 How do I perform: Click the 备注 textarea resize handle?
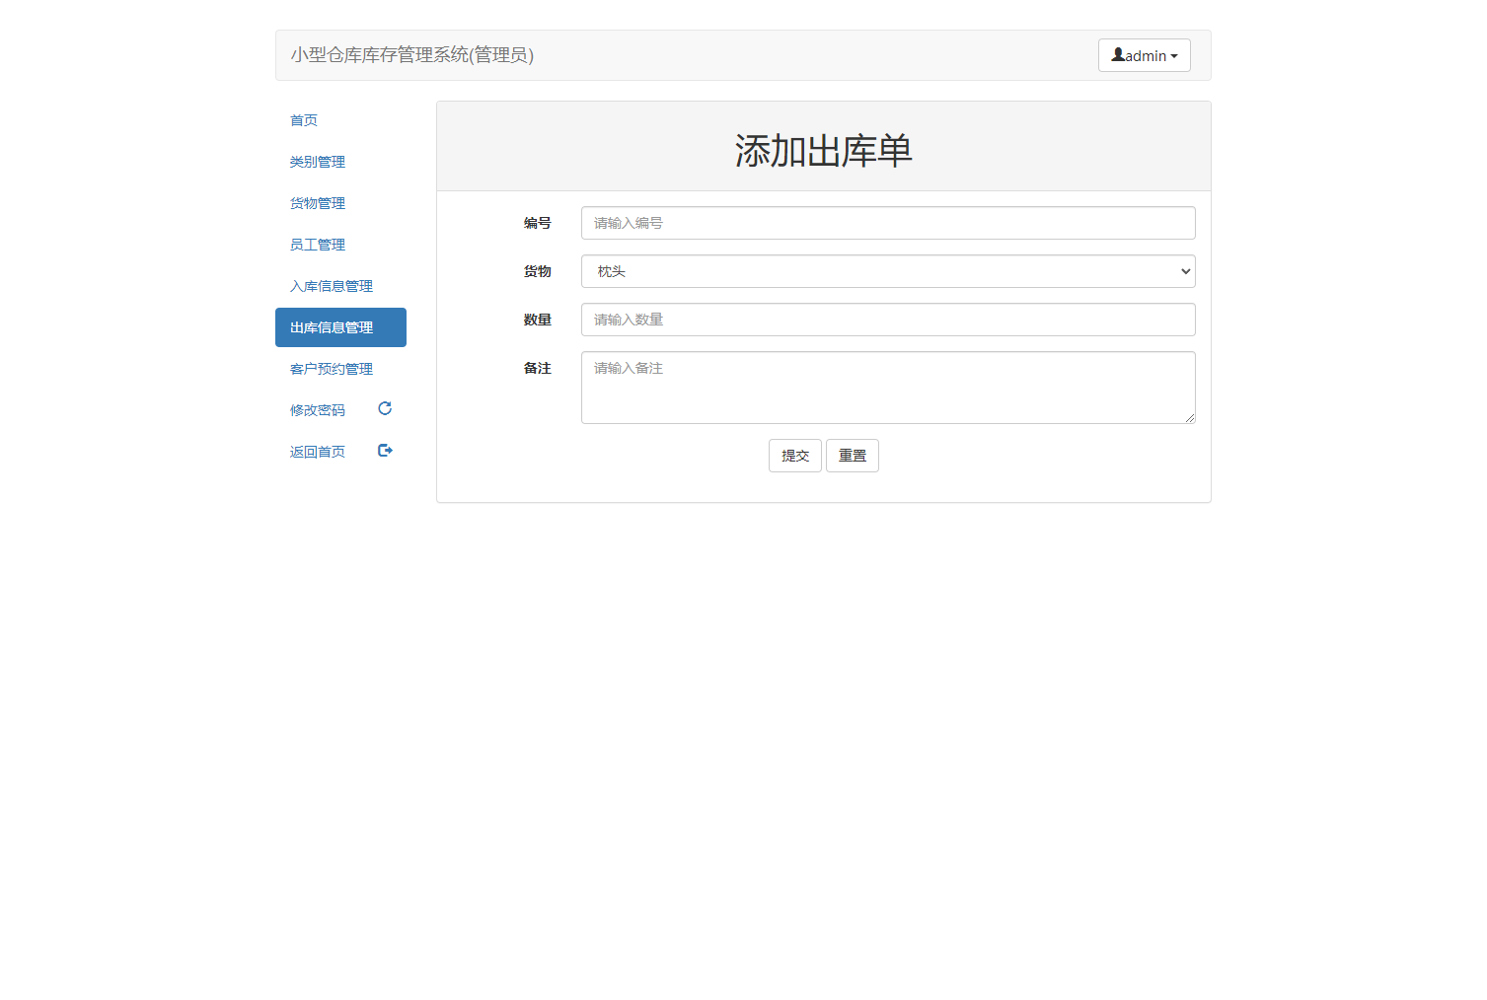point(1189,417)
